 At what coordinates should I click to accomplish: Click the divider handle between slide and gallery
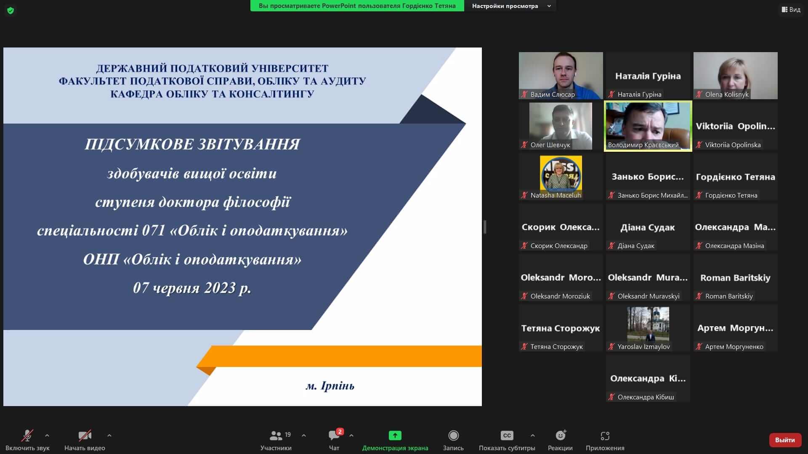[x=485, y=227]
